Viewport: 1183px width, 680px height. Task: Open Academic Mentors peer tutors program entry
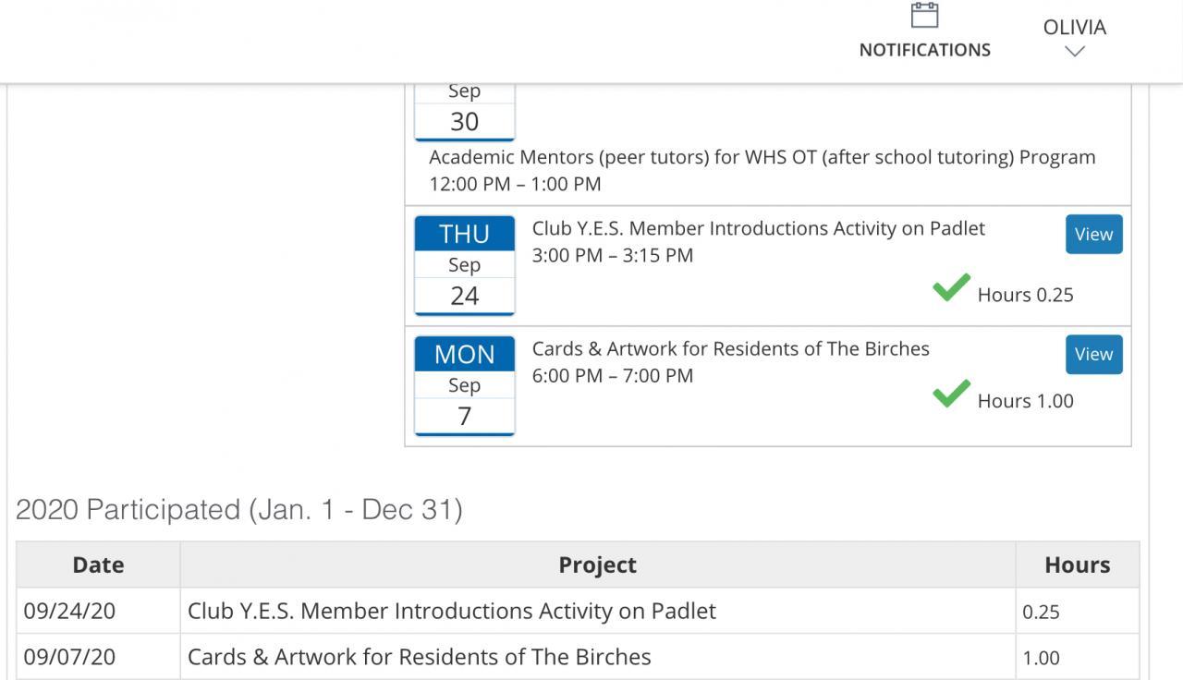pos(762,157)
